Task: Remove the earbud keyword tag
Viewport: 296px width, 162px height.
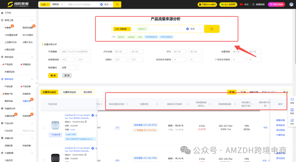Action: click(x=146, y=29)
